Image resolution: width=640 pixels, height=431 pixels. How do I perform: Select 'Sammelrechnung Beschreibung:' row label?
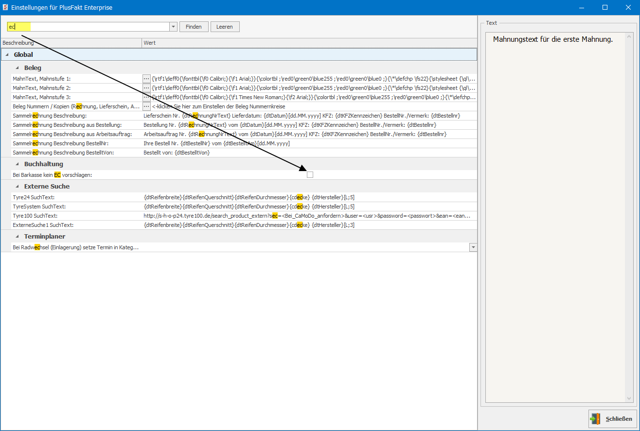49,116
